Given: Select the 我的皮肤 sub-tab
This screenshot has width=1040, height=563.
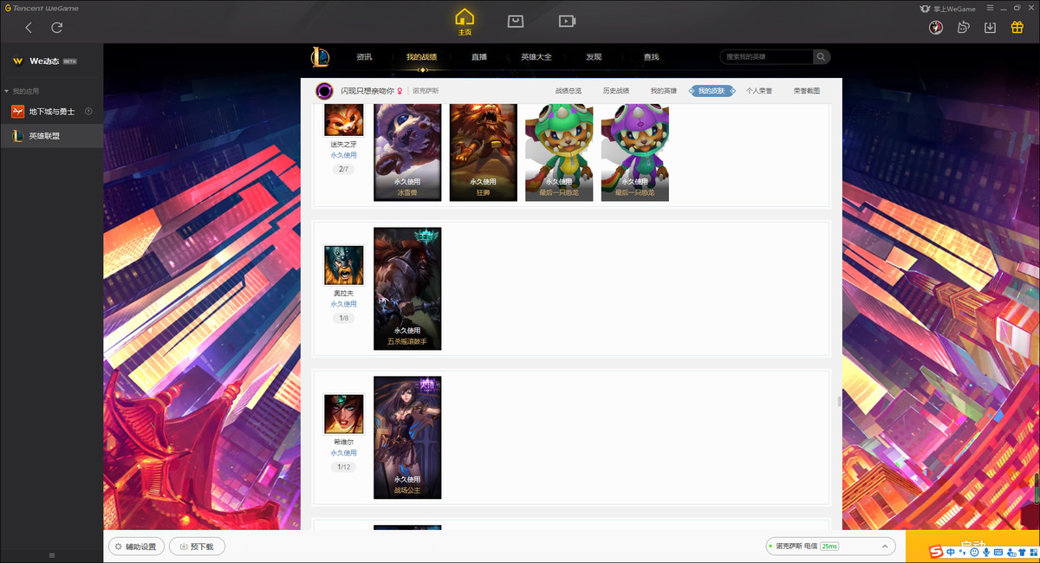Looking at the screenshot, I should [712, 91].
